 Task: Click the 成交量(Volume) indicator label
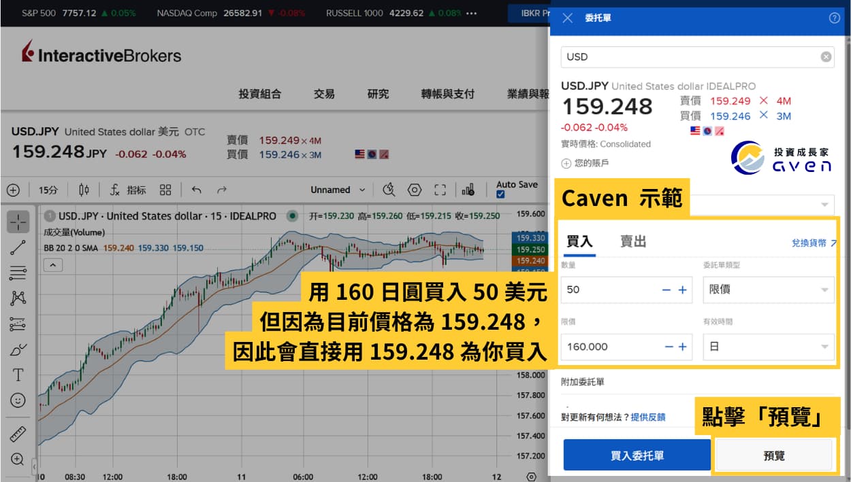[75, 233]
